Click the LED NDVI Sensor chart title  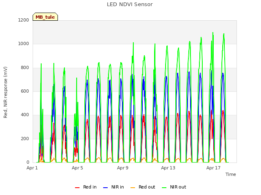[130, 4]
